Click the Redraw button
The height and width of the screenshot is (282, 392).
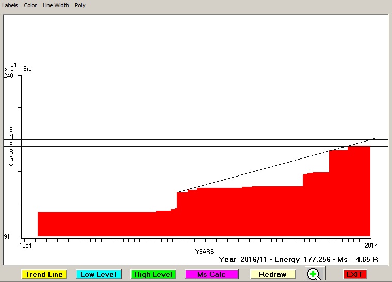pyautogui.click(x=273, y=274)
